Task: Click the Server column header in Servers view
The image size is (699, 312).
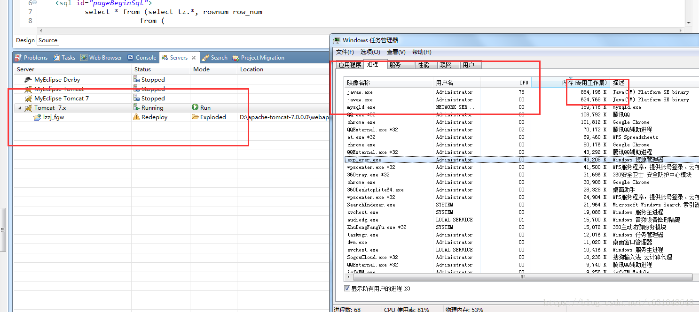Action: point(73,69)
